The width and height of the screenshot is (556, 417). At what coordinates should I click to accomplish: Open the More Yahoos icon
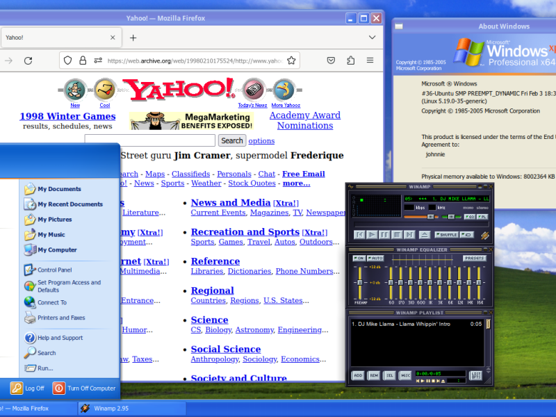286,93
